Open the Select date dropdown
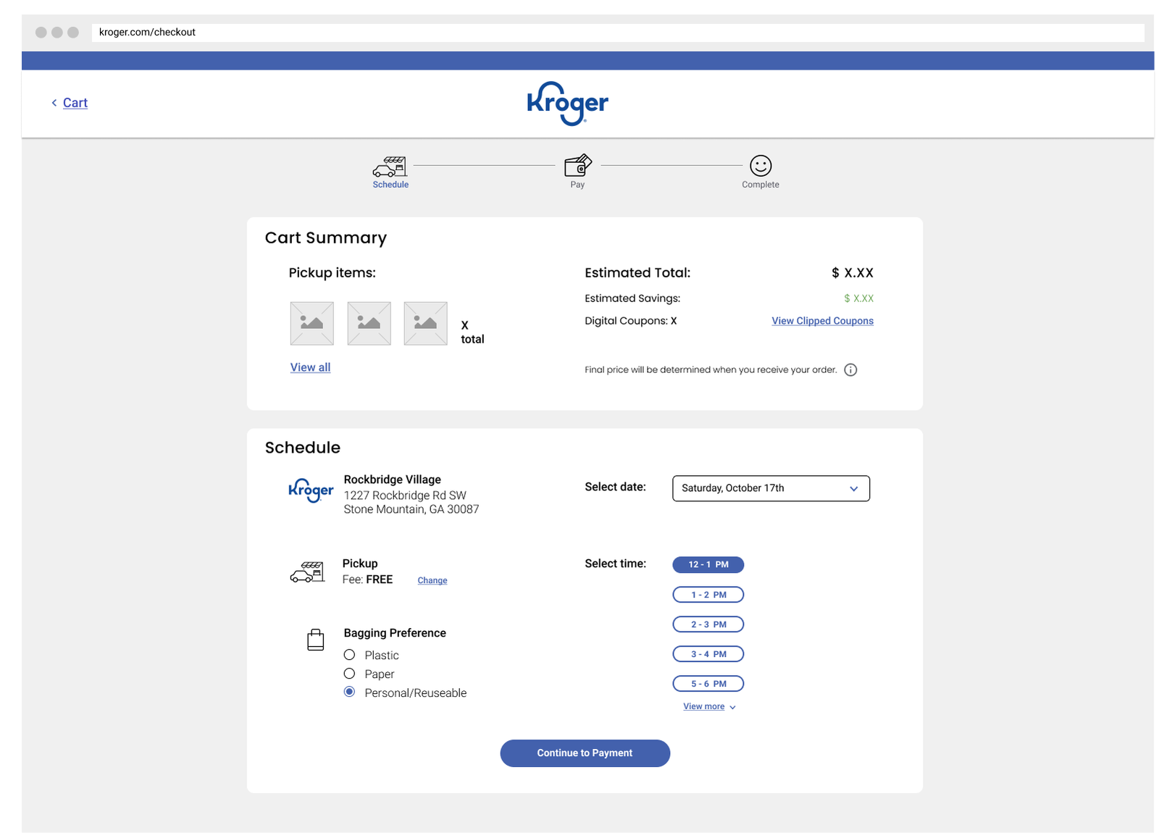Screen dimensions: 1175x833 click(x=771, y=488)
